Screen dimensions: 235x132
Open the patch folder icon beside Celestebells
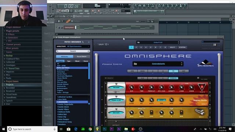135,64
